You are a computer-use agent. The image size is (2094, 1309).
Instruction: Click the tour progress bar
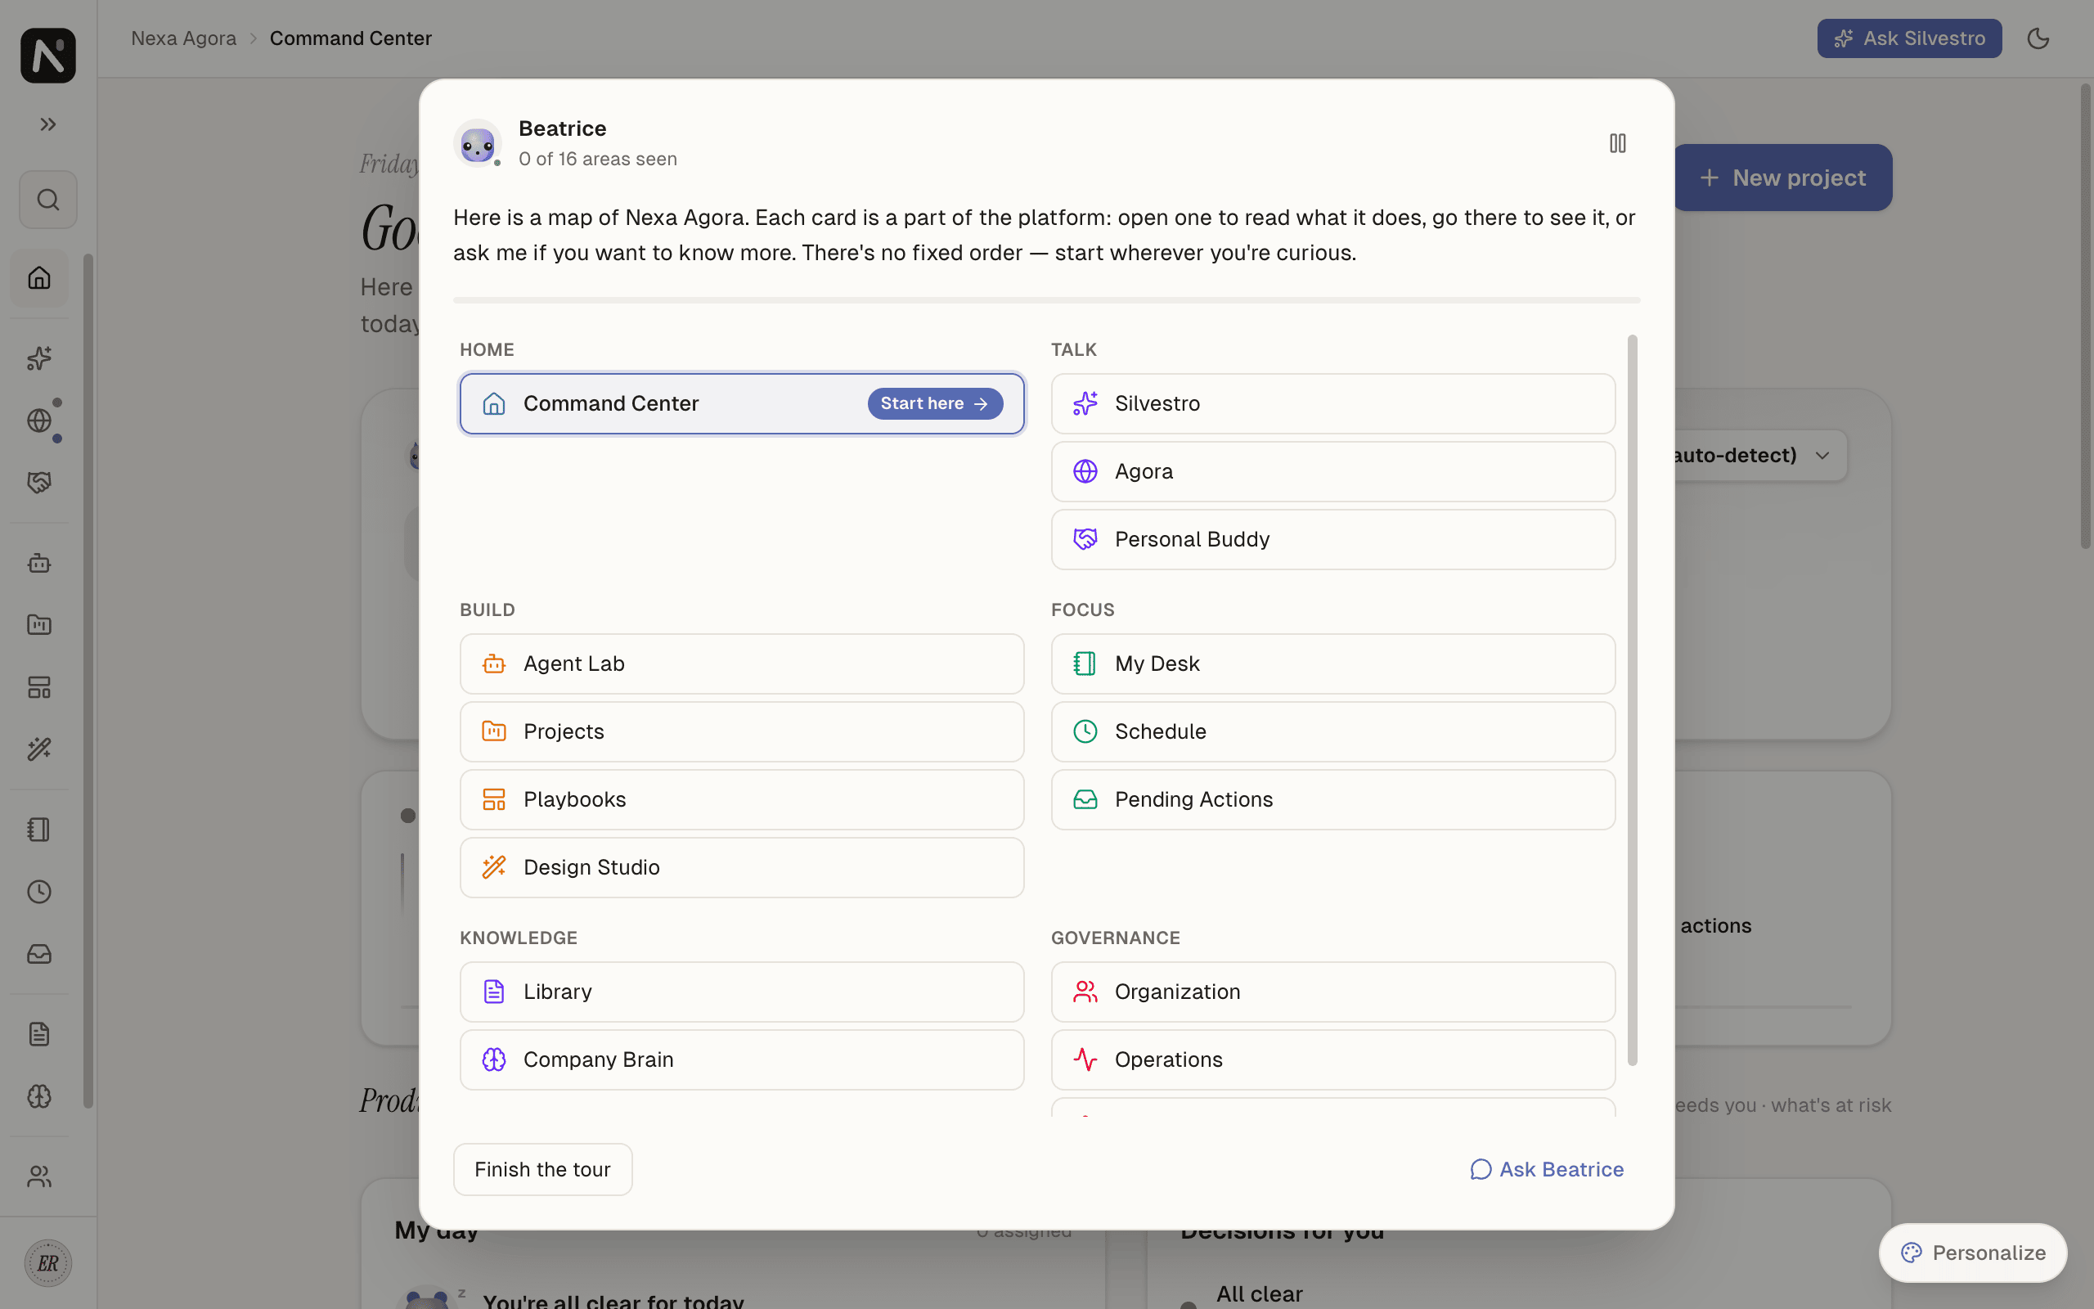pyautogui.click(x=1046, y=300)
